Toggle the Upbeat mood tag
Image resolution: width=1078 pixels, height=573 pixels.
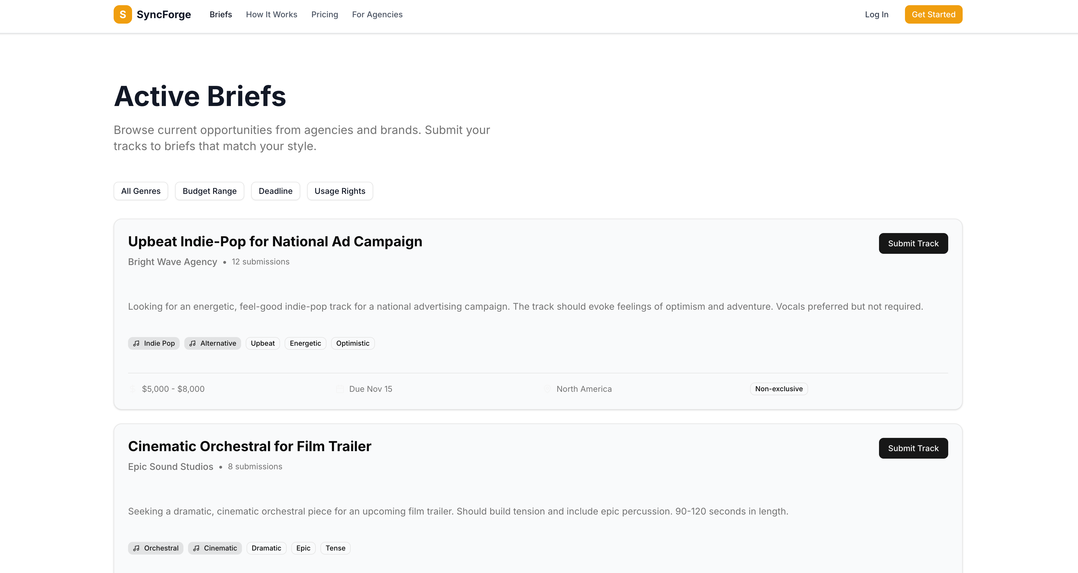[x=262, y=343]
